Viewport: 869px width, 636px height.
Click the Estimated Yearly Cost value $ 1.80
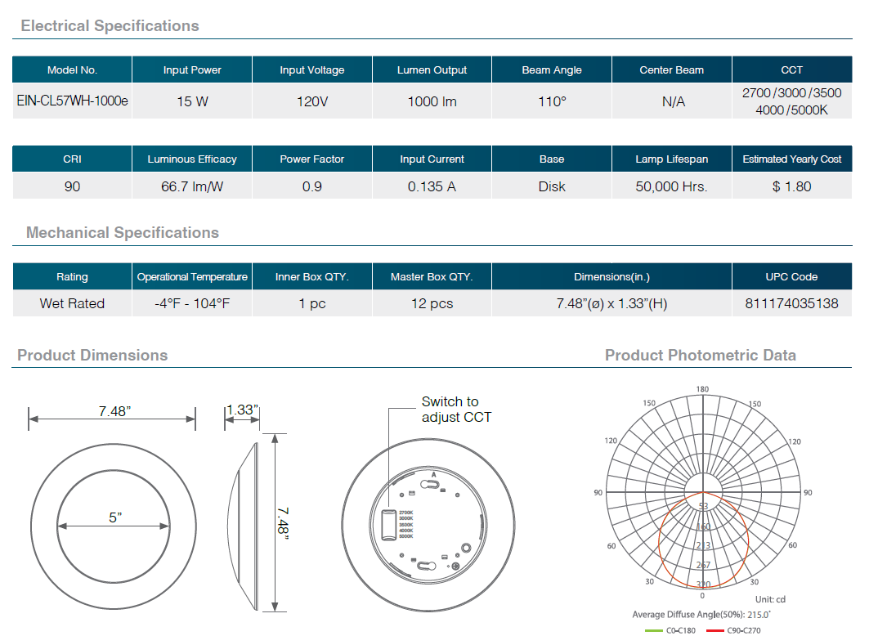coord(791,186)
